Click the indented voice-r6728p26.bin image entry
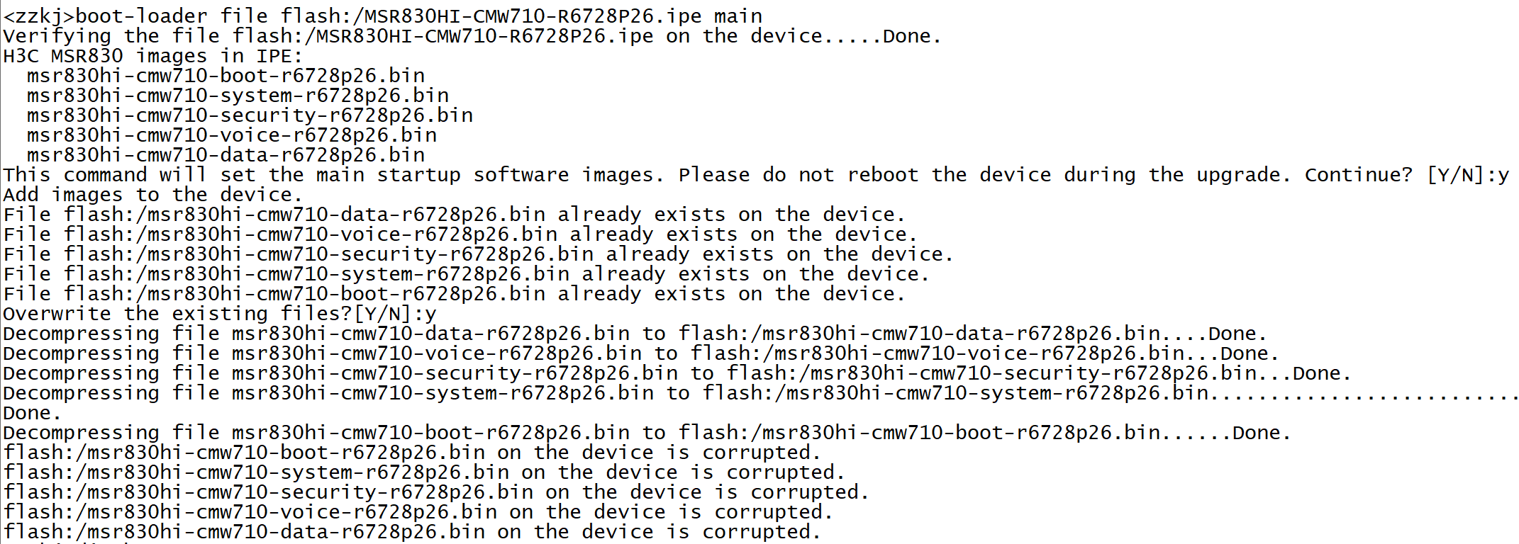Screen dimensions: 1519x544 click(x=231, y=135)
